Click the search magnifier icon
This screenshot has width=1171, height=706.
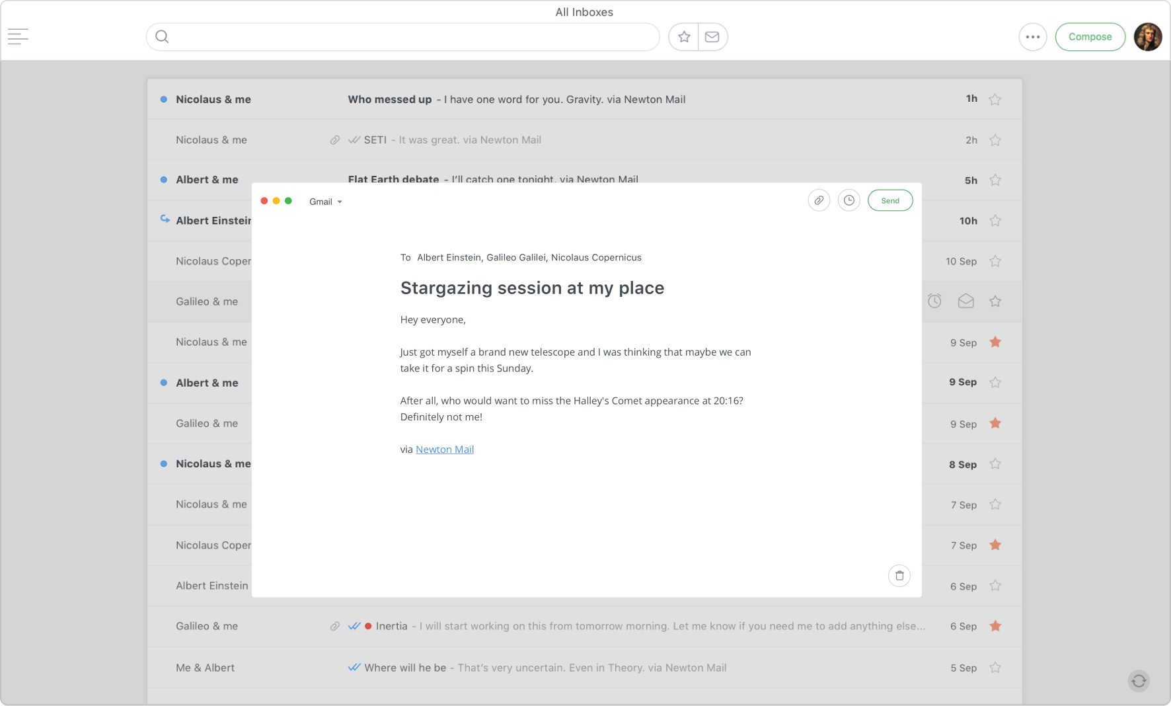point(162,37)
